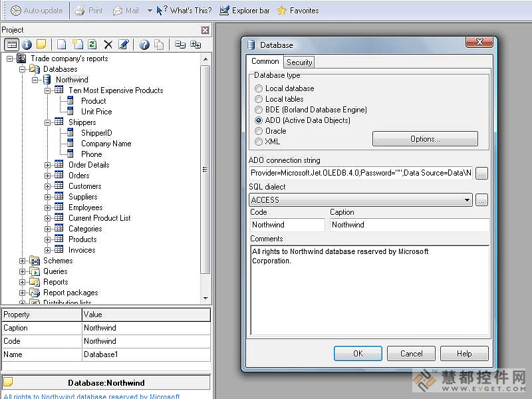532x399 pixels.
Task: Collapse Ten Most Expensive Products table
Action: (47, 90)
